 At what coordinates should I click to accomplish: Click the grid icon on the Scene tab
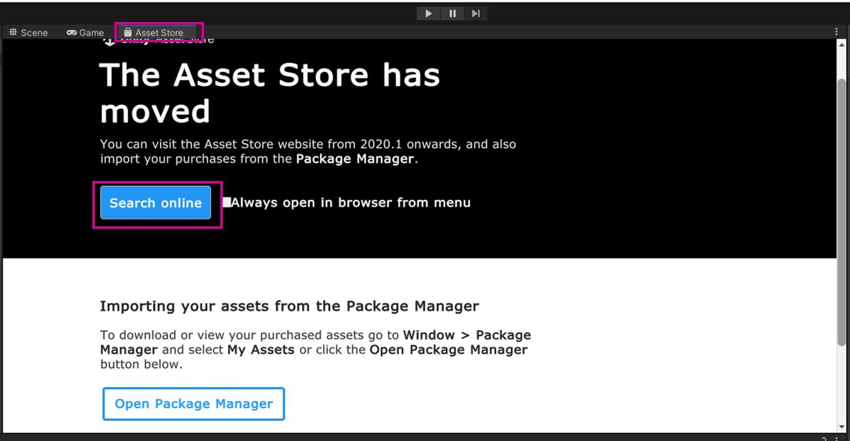[13, 32]
